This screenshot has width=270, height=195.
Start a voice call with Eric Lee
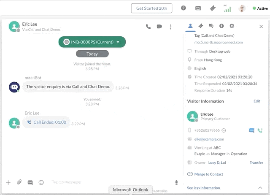(148, 27)
